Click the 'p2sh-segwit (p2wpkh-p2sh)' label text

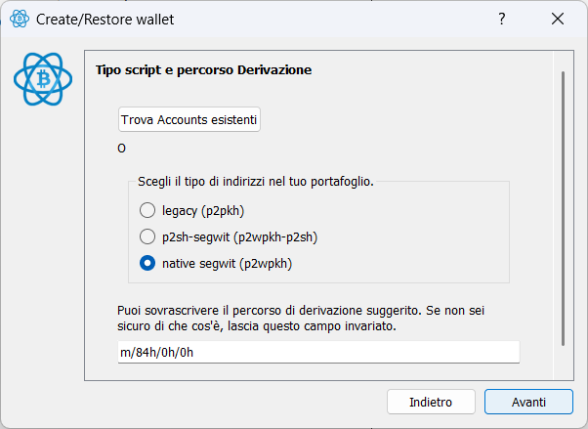tap(240, 237)
